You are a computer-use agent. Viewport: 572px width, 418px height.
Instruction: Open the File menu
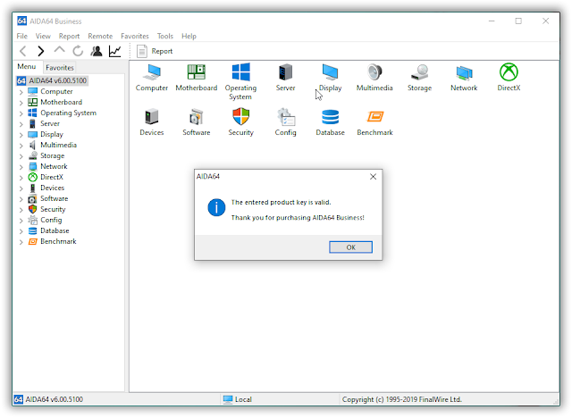coord(21,36)
